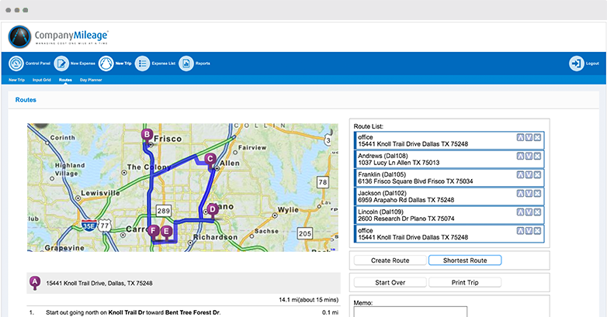
Task: Remove Lincoln (Dal109) from route list
Action: click(x=537, y=212)
